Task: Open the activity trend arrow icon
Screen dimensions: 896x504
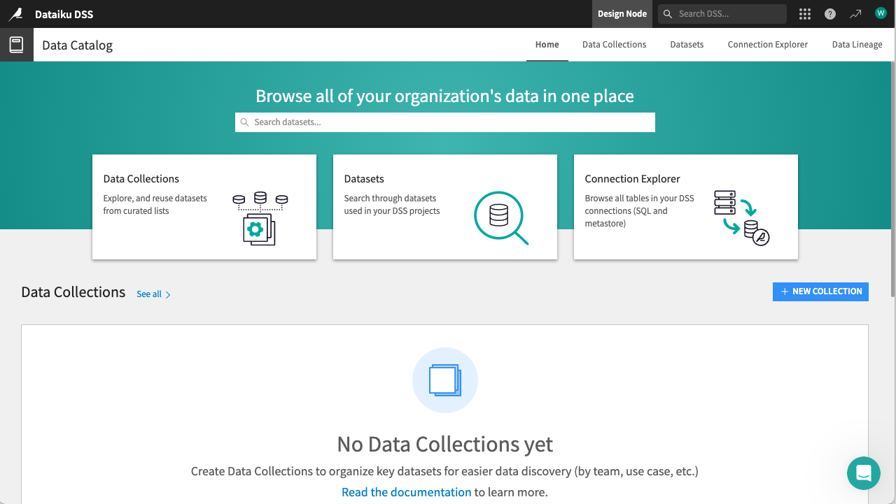Action: 855,14
